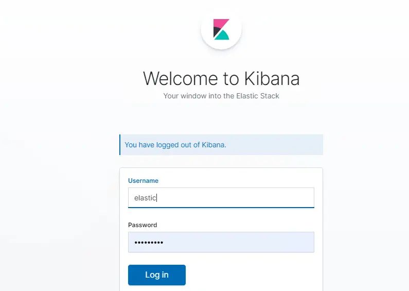409x291 pixels.
Task: Click "Elastic Stack" in the subtitle text
Action: tap(257, 96)
